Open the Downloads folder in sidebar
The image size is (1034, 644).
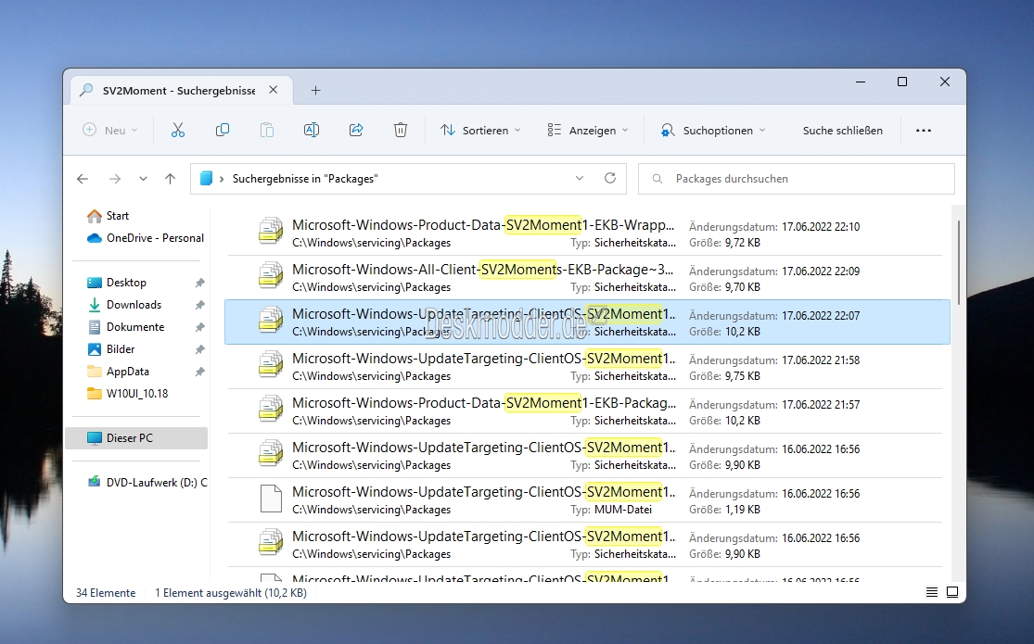coord(134,305)
